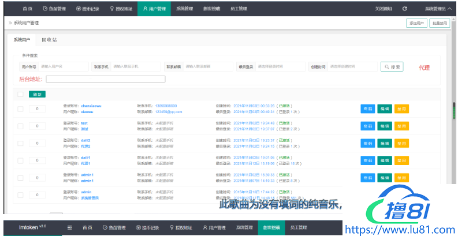Viewport: 458px width, 236px height.
Task: Click the 搜索 search button
Action: point(392,67)
